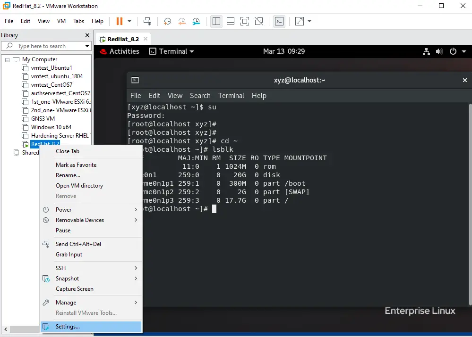Open the Tabs menu

pyautogui.click(x=78, y=21)
